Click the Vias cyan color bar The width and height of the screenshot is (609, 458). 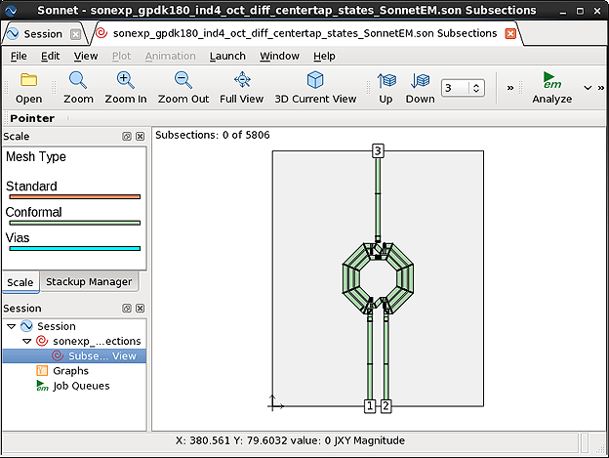74,249
